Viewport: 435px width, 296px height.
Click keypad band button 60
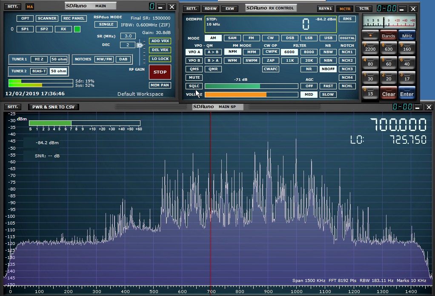pos(388,63)
